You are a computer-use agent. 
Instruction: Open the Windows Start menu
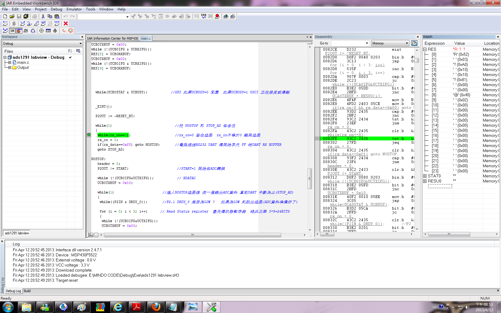pyautogui.click(x=8, y=307)
